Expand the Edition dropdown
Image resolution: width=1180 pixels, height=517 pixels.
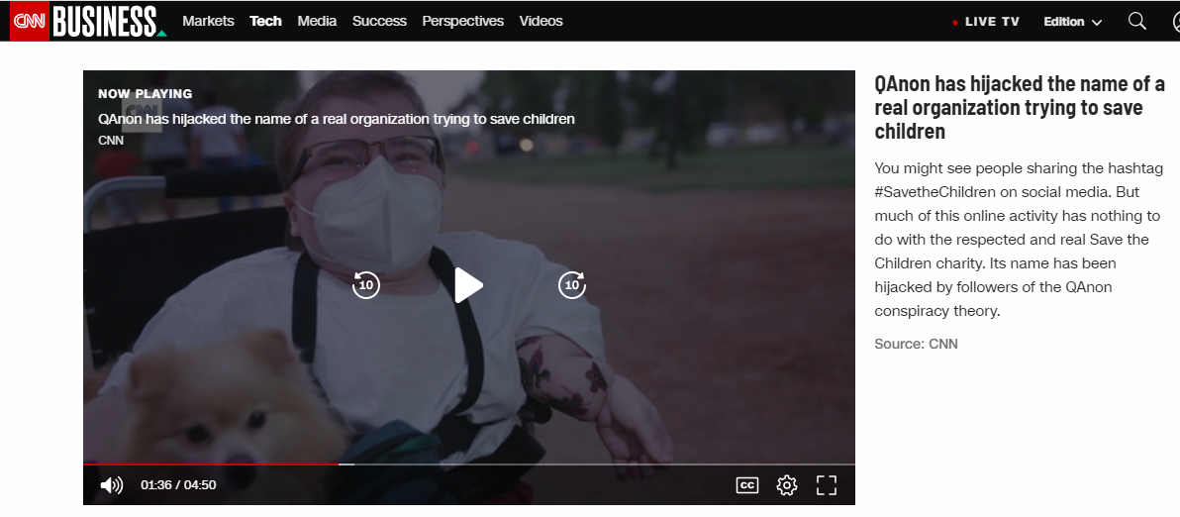click(x=1072, y=22)
